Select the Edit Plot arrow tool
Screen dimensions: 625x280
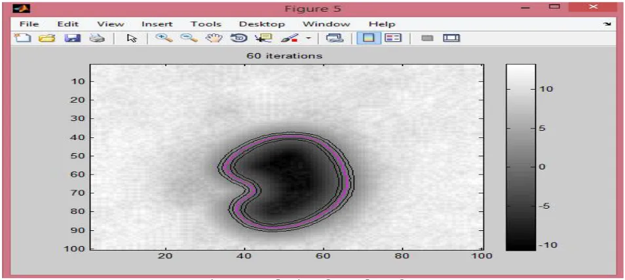[132, 38]
